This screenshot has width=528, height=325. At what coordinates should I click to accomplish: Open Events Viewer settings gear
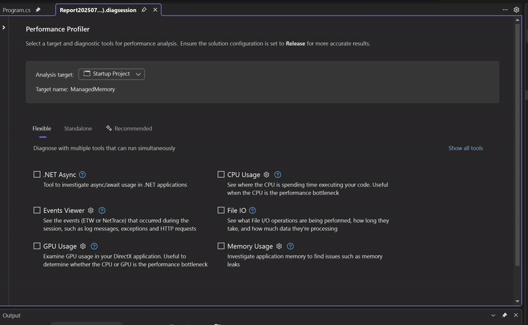click(x=90, y=210)
